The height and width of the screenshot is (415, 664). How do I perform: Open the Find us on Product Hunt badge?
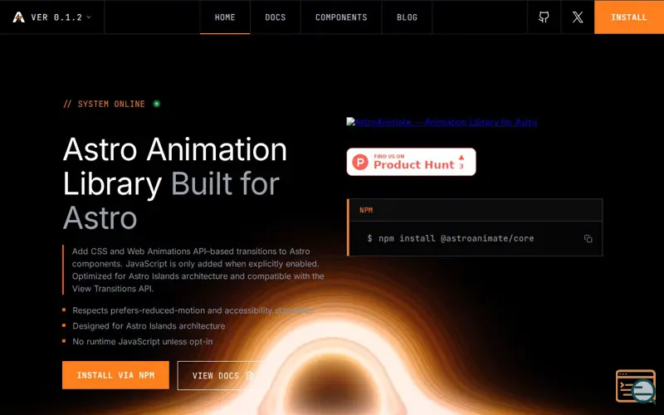point(411,162)
